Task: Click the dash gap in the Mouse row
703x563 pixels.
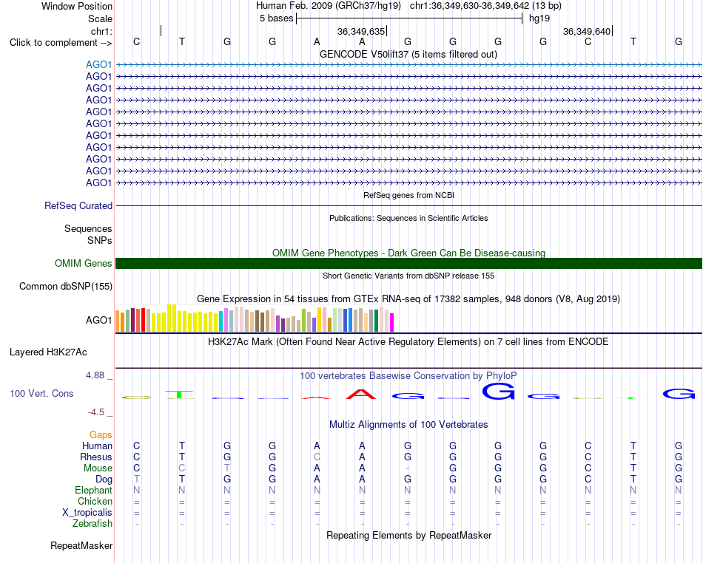Action: click(408, 468)
